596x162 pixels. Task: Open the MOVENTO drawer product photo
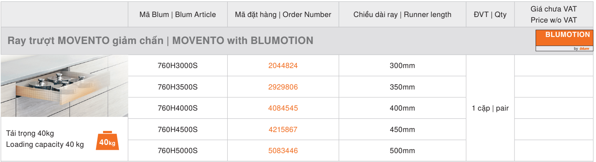(64, 86)
